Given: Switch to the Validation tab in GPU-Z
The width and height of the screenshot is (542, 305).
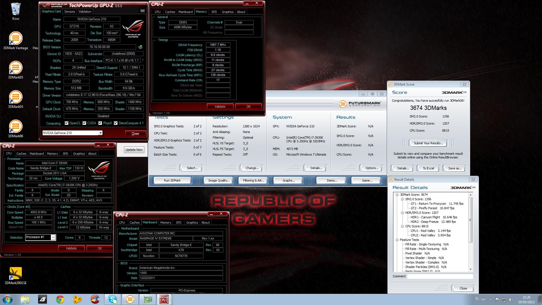Looking at the screenshot, I should (85, 12).
